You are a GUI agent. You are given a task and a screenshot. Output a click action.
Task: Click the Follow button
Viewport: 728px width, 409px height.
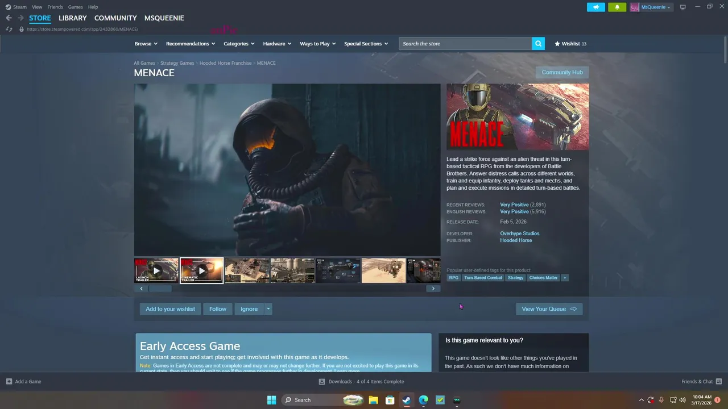coord(217,309)
